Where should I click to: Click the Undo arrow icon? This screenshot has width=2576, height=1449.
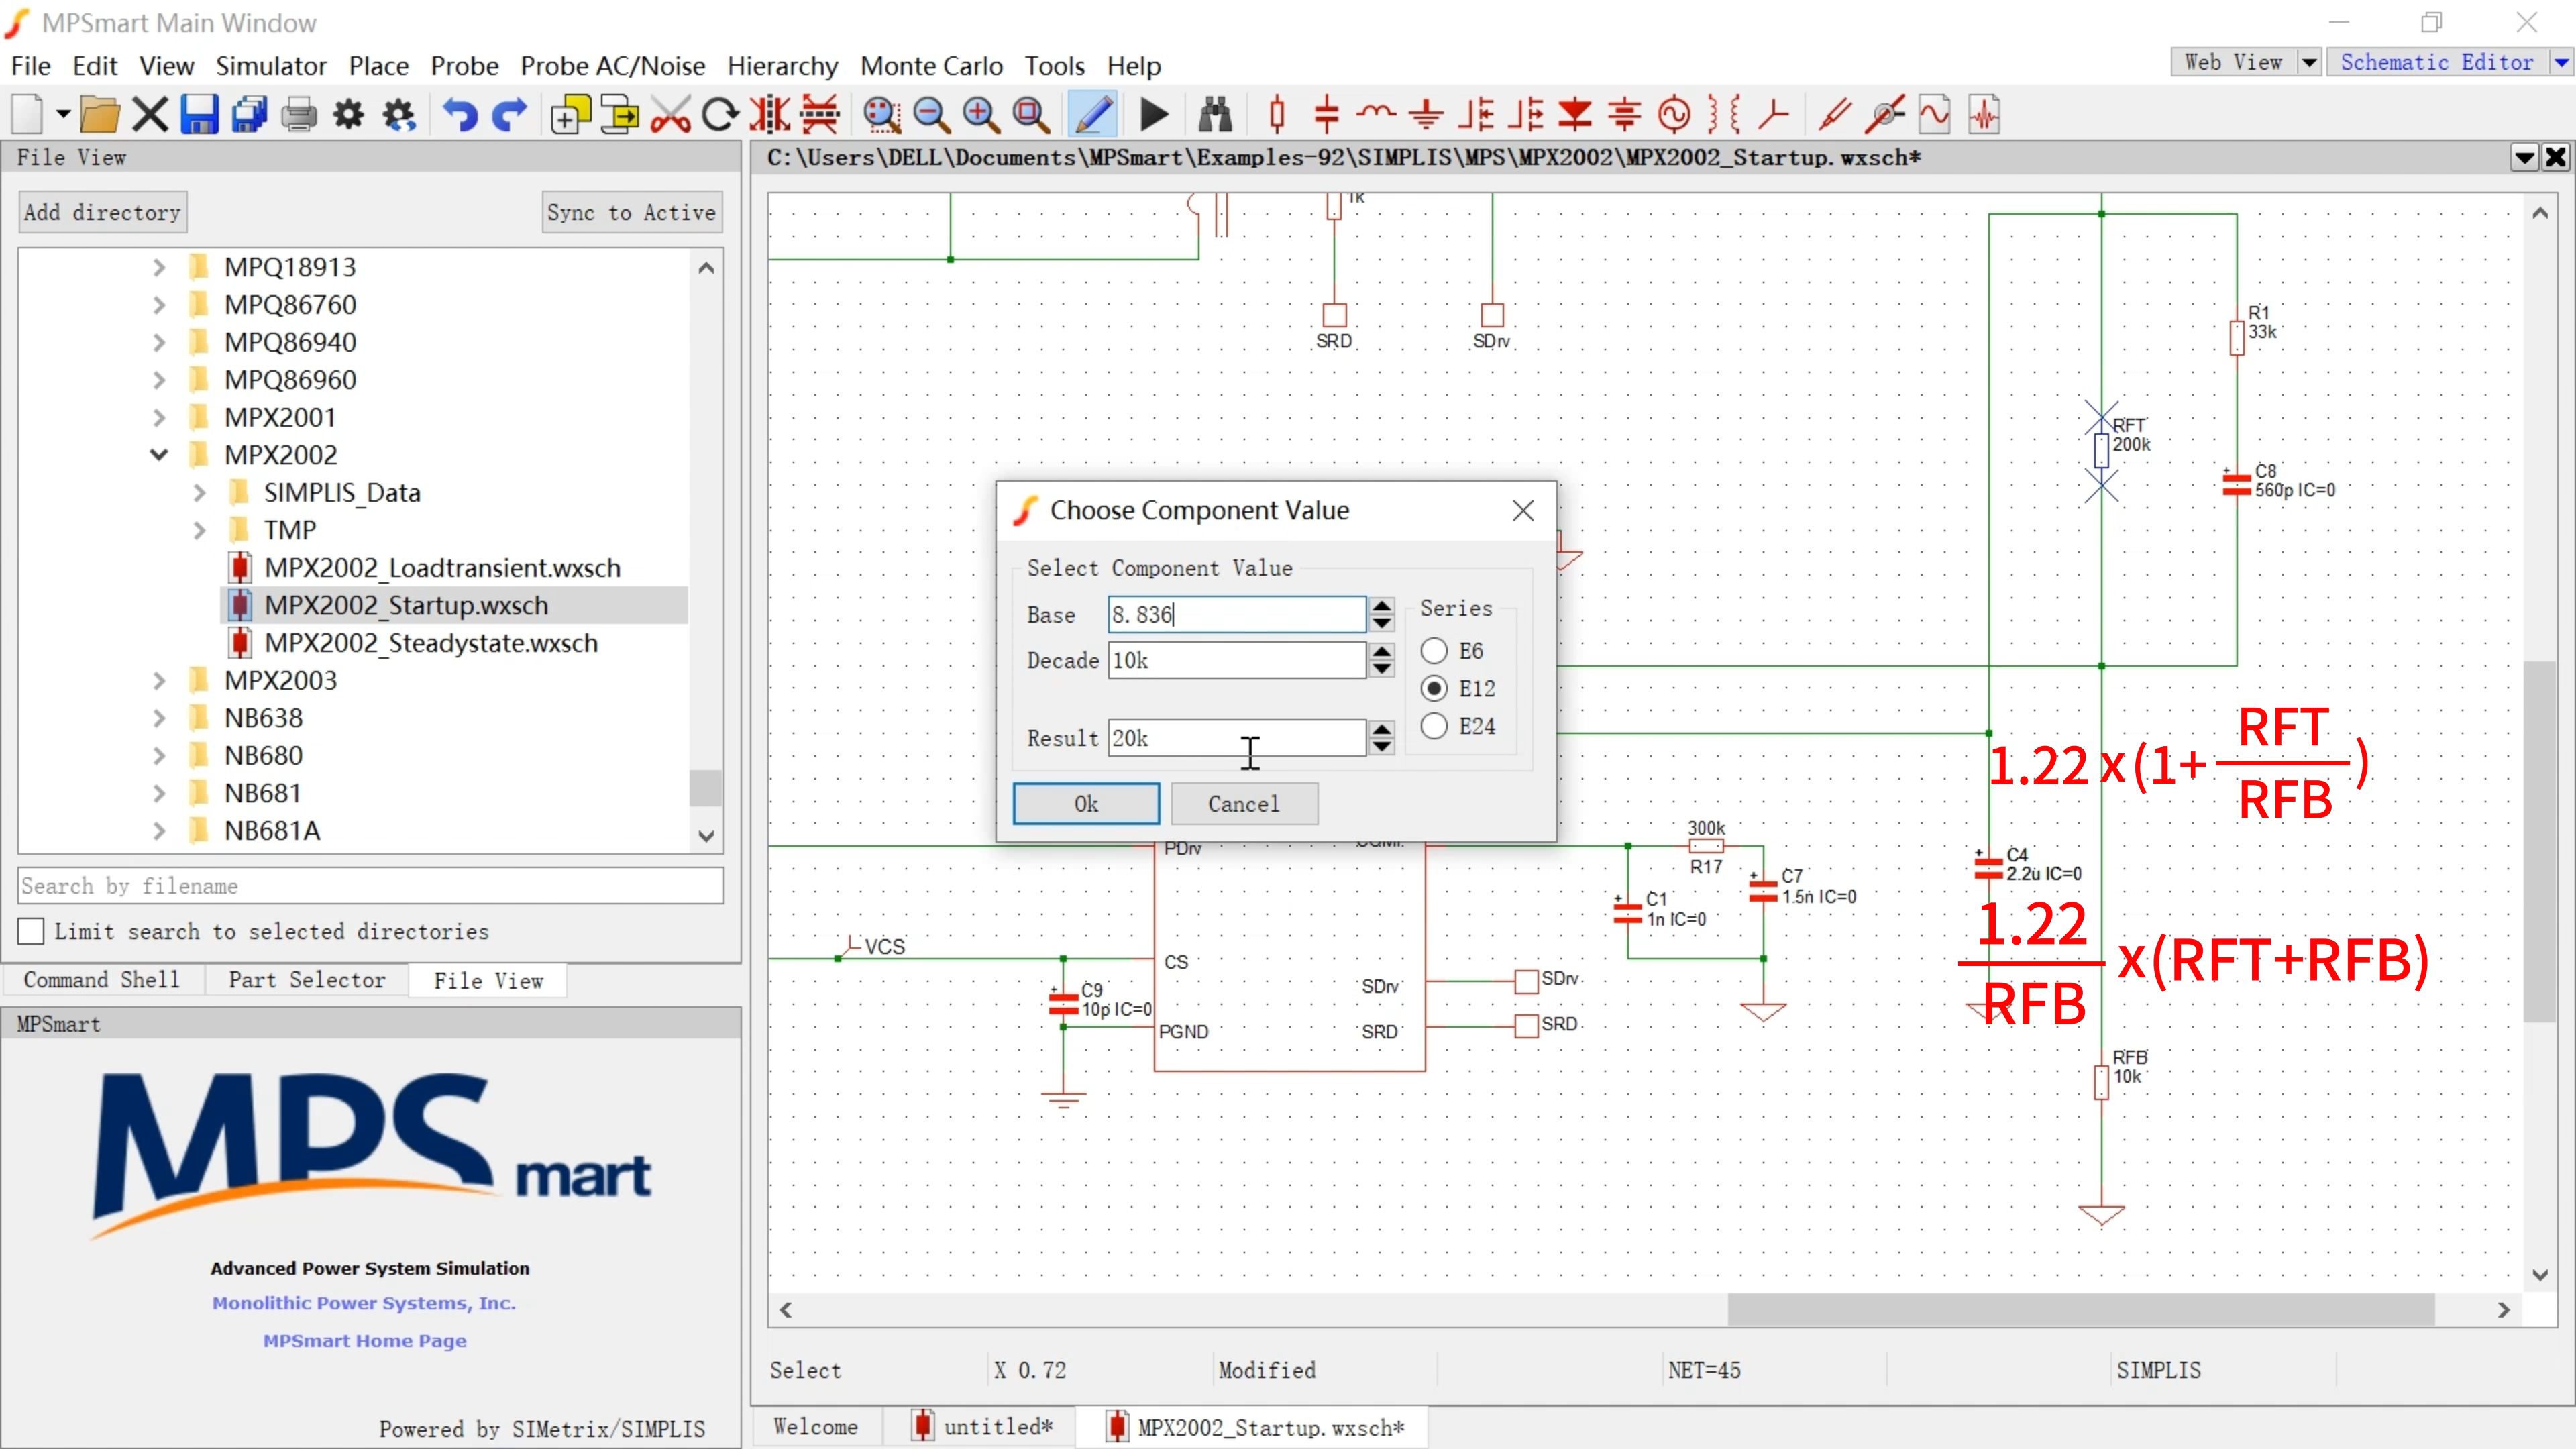(x=459, y=115)
